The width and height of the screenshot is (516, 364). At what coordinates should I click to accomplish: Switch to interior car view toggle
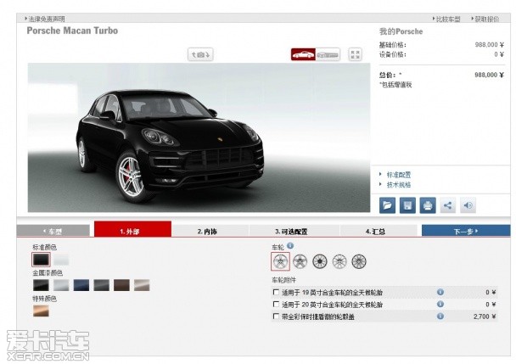tap(328, 54)
